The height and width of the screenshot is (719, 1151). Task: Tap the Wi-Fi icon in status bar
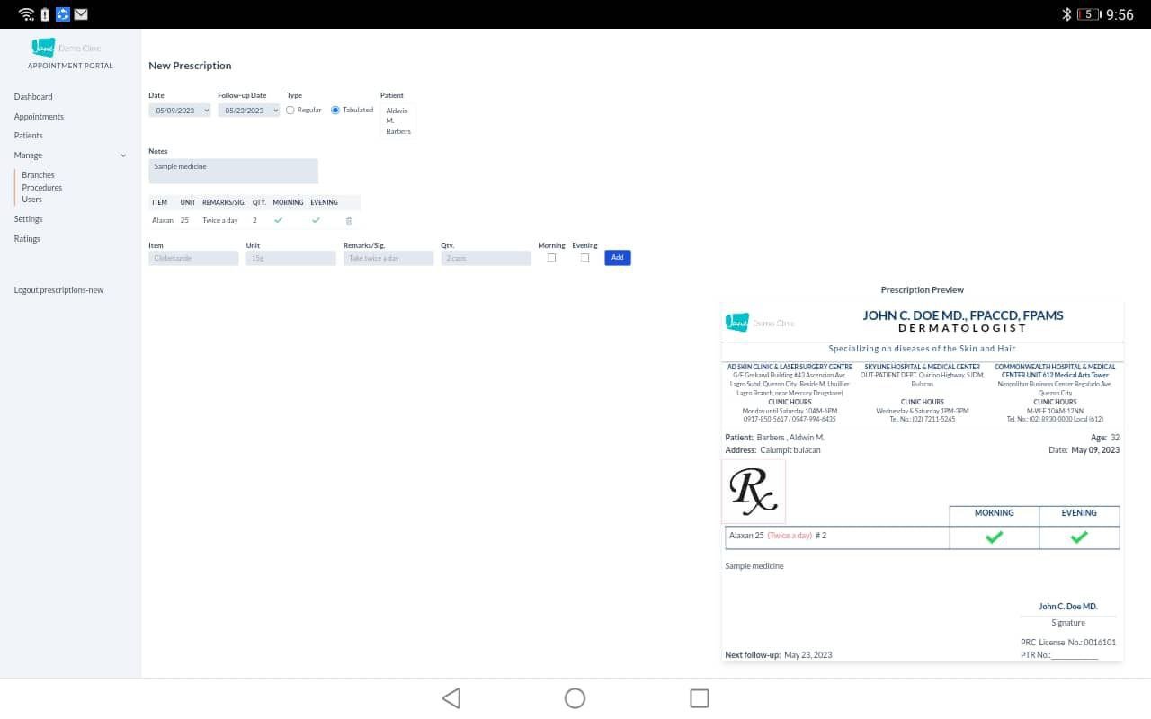pyautogui.click(x=26, y=14)
